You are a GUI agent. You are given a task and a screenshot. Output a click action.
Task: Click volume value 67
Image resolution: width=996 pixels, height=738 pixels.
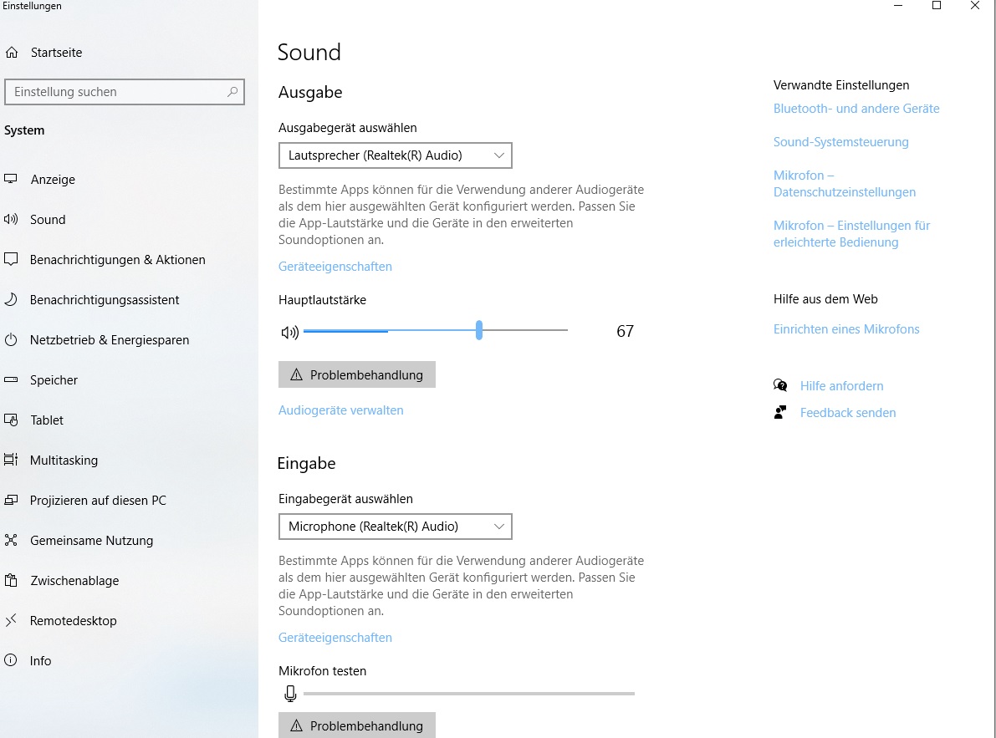pos(625,331)
